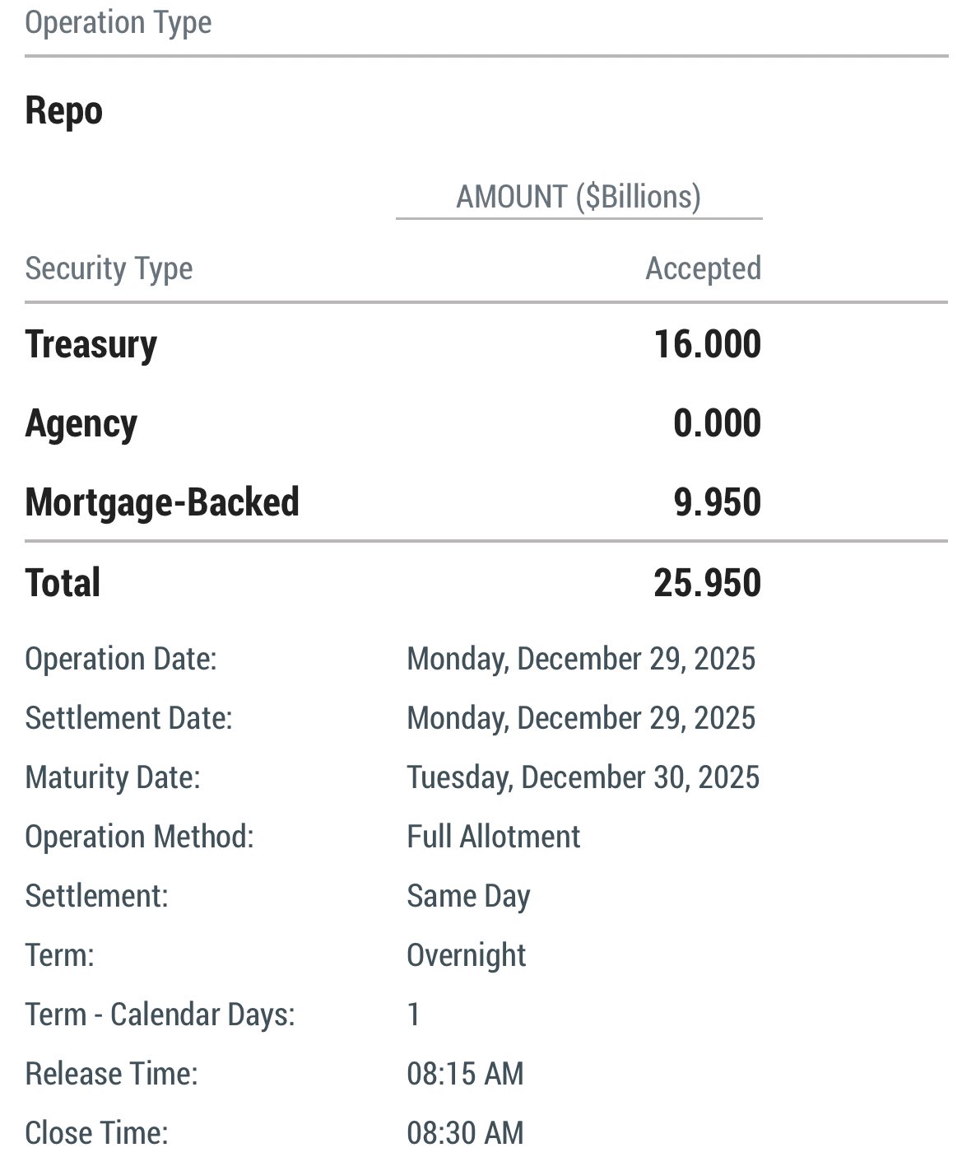Select the Agency row label

pos(81,423)
